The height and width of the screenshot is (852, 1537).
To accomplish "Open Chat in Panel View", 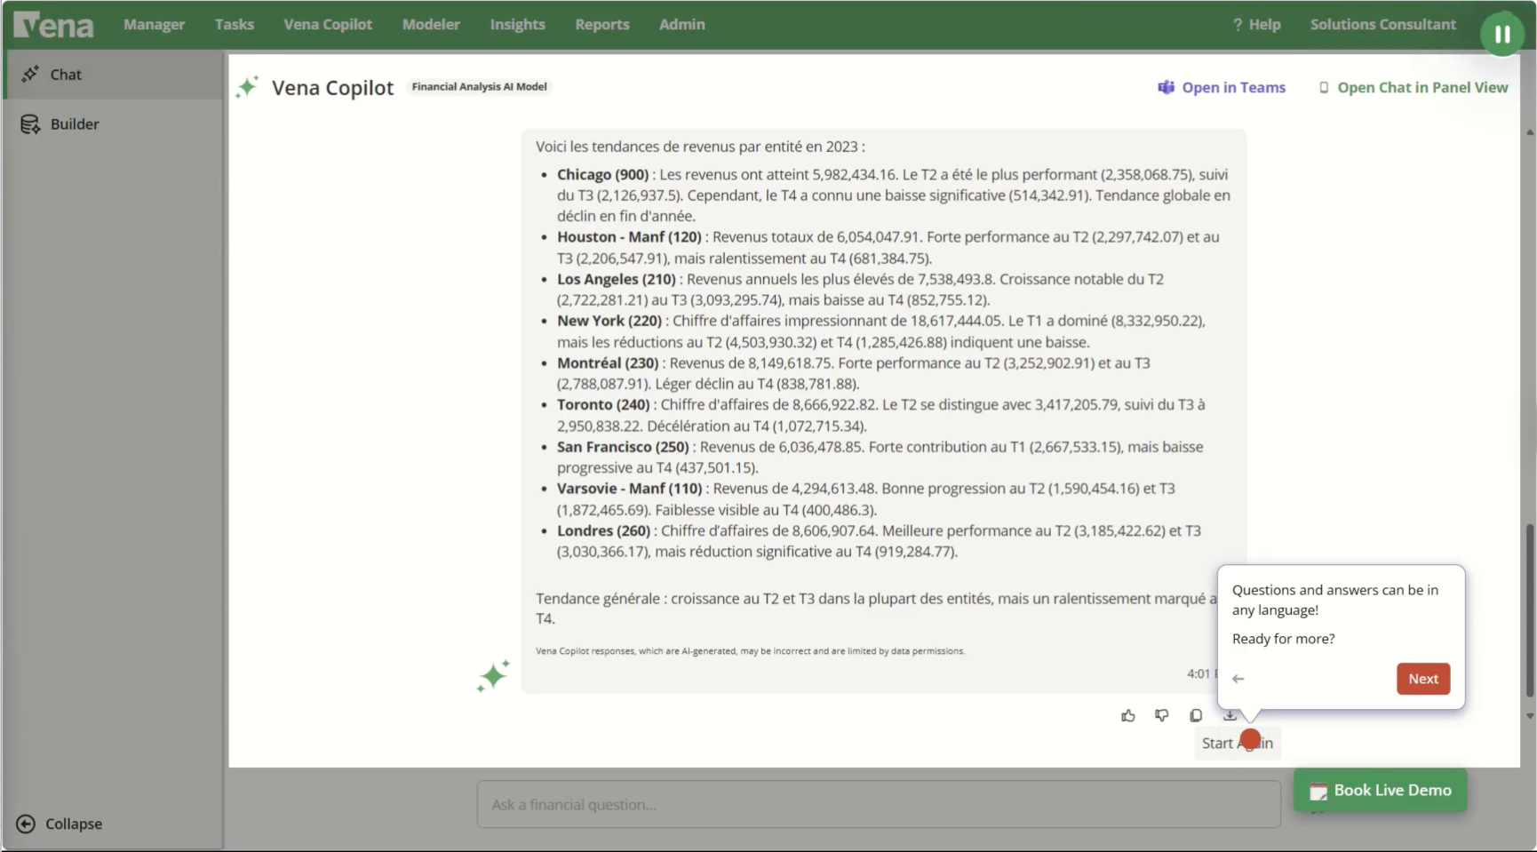I will point(1412,87).
